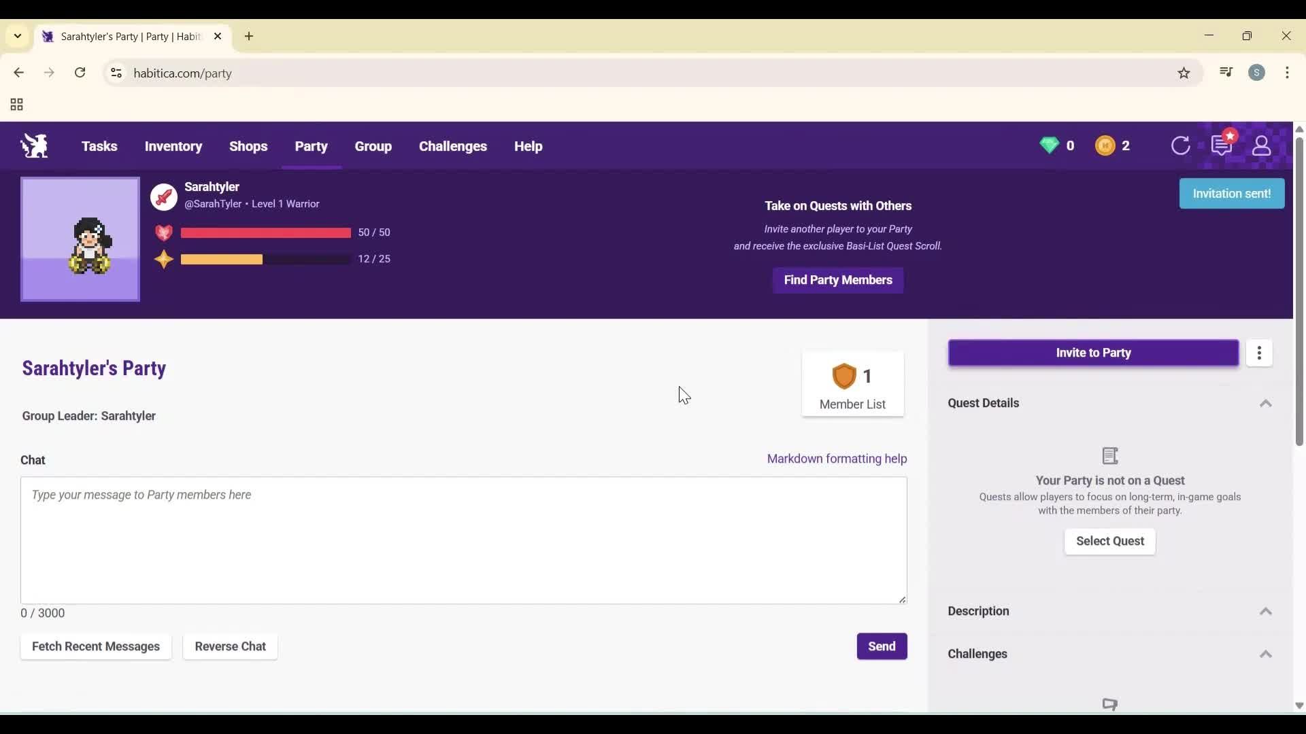The width and height of the screenshot is (1306, 734).
Task: Click the experience progress bar
Action: pos(265,259)
